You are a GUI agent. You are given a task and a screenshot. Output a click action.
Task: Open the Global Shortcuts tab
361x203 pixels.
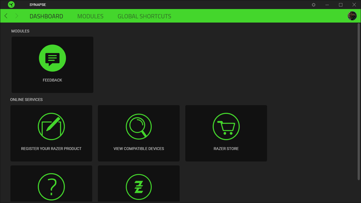pos(144,16)
